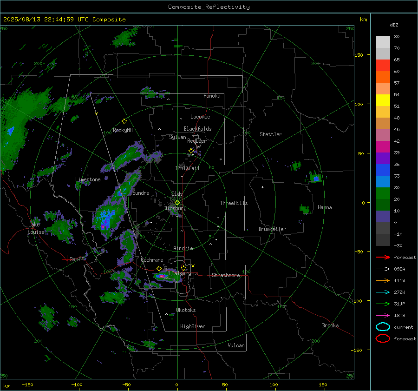
Task: Select the yellow 51-54 dBZ color swatch
Action: 383,100
